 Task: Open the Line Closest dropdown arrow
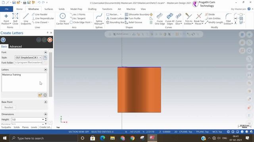click(48, 22)
